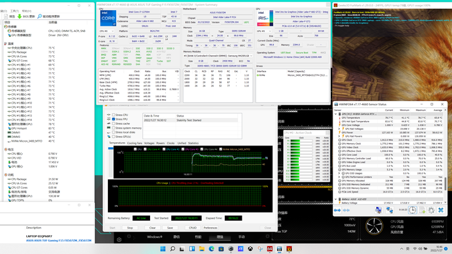Expand the GPU D3D Usages row
The height and width of the screenshot is (254, 452).
coord(339,173)
